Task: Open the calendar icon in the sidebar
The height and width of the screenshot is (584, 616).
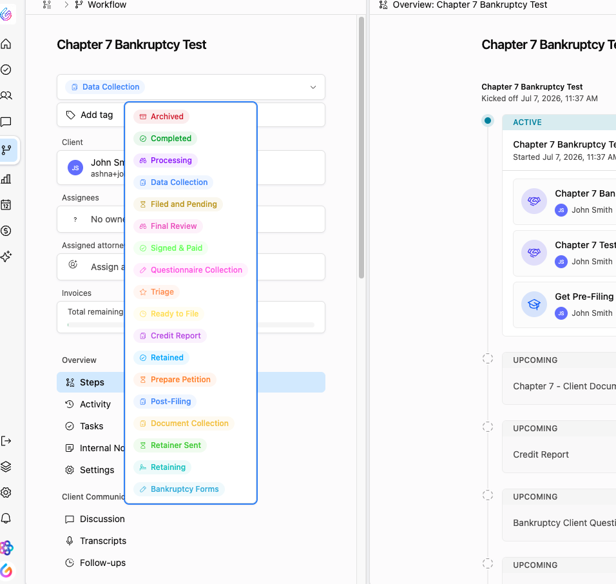Action: [x=6, y=205]
